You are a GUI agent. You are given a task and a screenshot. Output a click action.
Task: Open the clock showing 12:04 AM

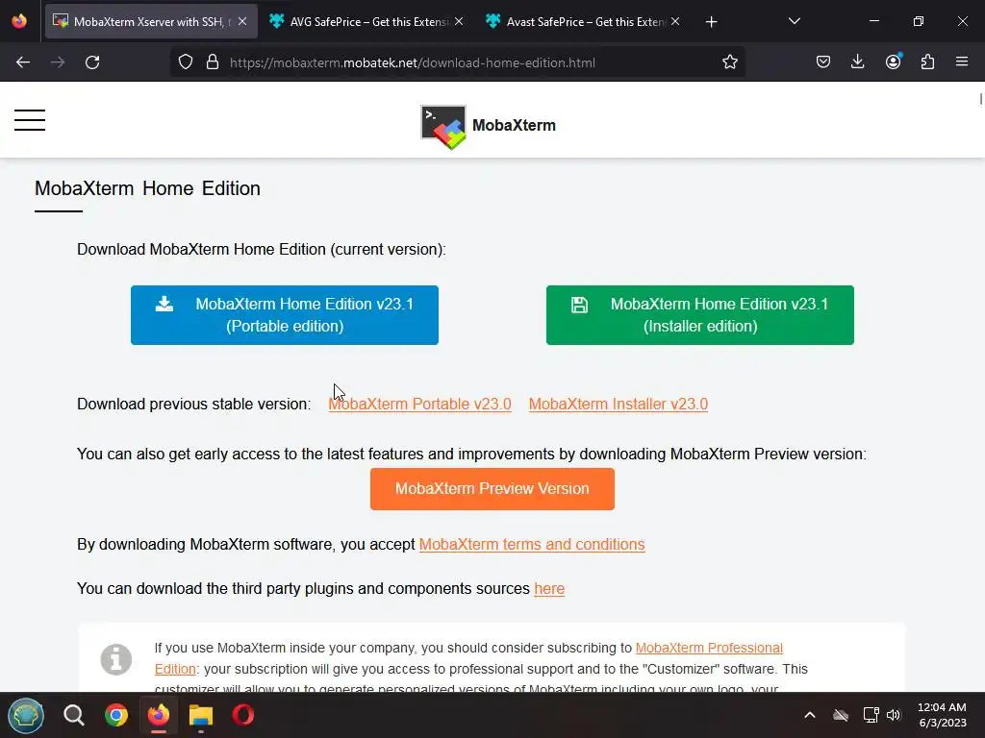pyautogui.click(x=942, y=715)
